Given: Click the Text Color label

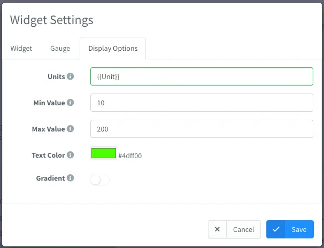Looking at the screenshot, I should (48, 156).
